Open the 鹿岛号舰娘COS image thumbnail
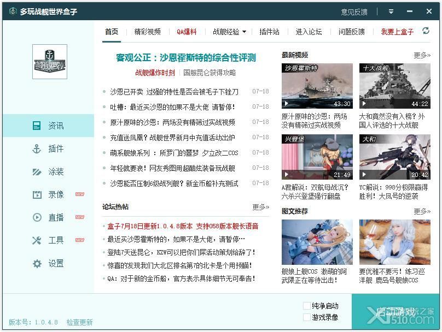442x332 pixels. tap(394, 242)
